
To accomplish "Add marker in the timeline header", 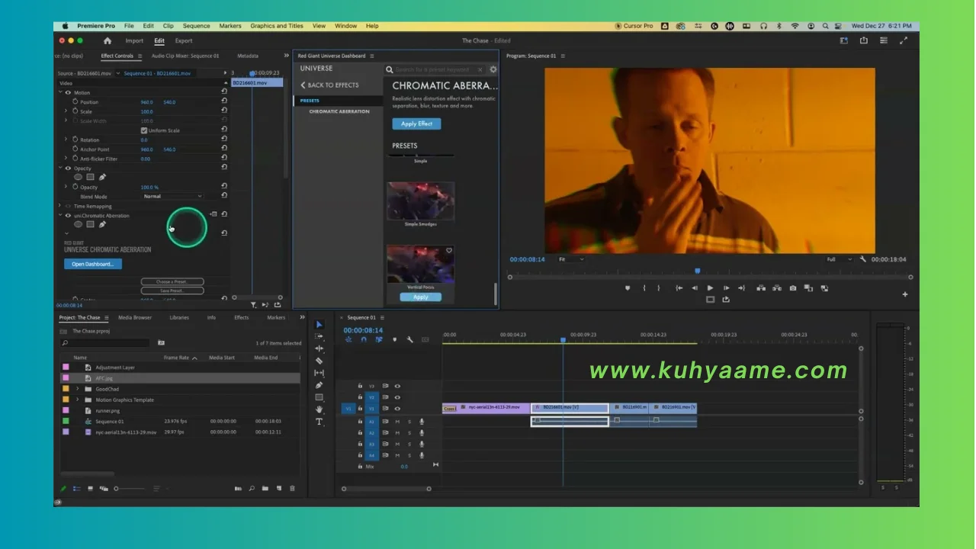I will pos(394,340).
